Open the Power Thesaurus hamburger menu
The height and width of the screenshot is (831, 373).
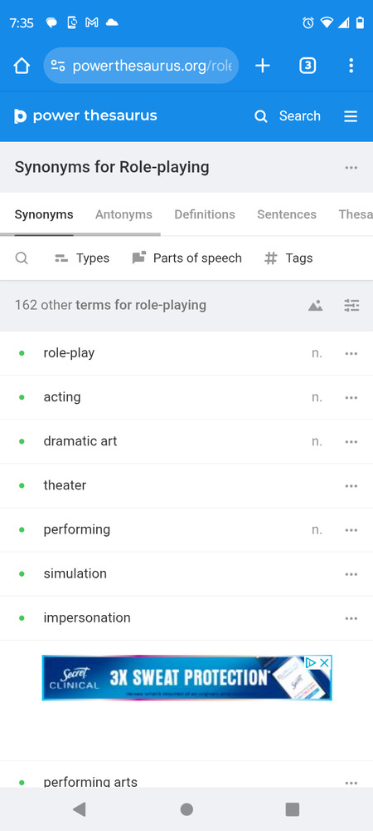[x=351, y=116]
